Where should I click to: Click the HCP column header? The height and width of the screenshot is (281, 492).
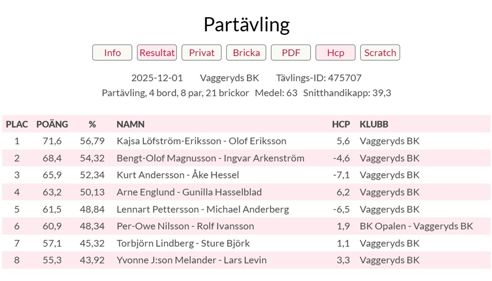[x=341, y=124]
